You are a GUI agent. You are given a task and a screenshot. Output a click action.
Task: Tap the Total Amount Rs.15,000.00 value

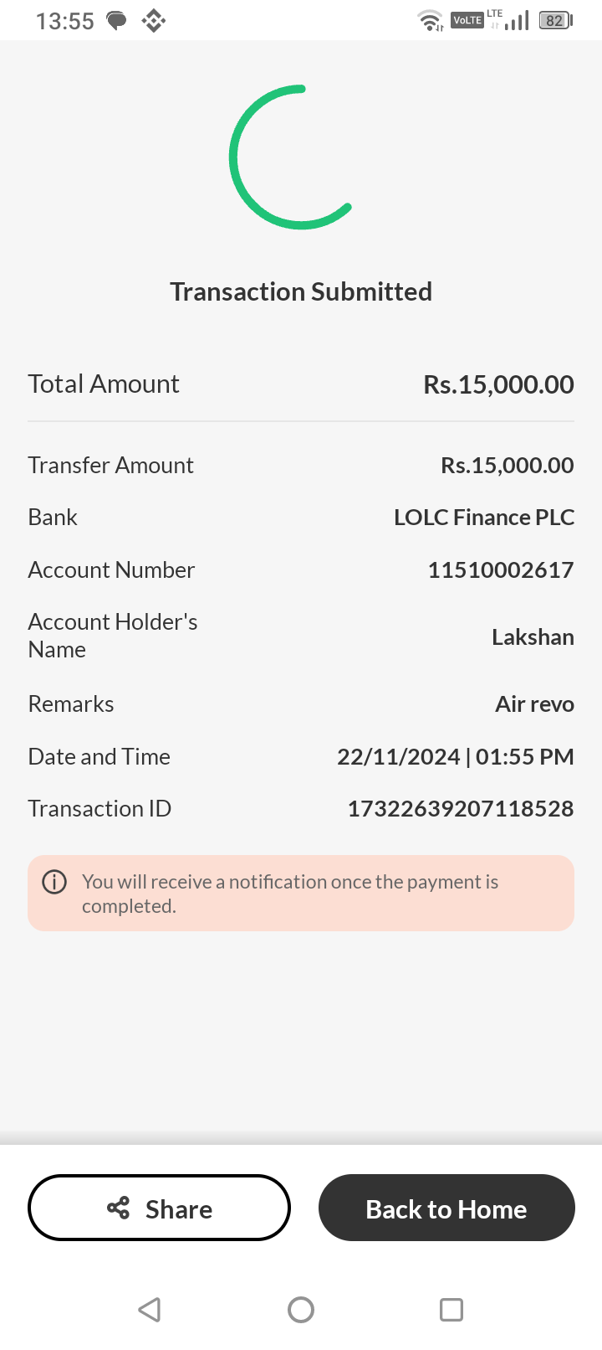[x=498, y=384]
